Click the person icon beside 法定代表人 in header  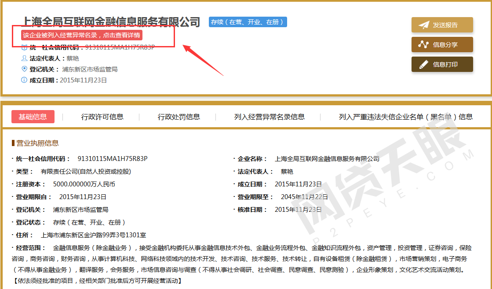pyautogui.click(x=24, y=58)
